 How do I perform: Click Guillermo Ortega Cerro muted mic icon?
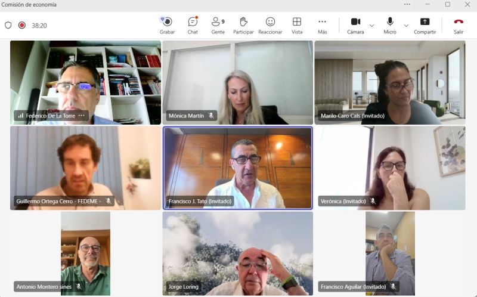109,201
